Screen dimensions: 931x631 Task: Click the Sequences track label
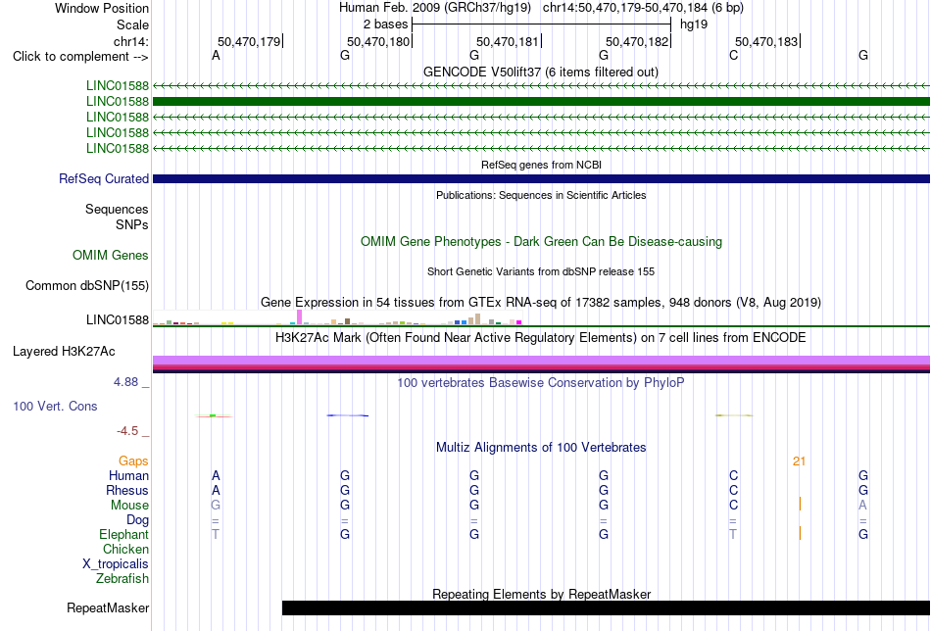pos(117,209)
